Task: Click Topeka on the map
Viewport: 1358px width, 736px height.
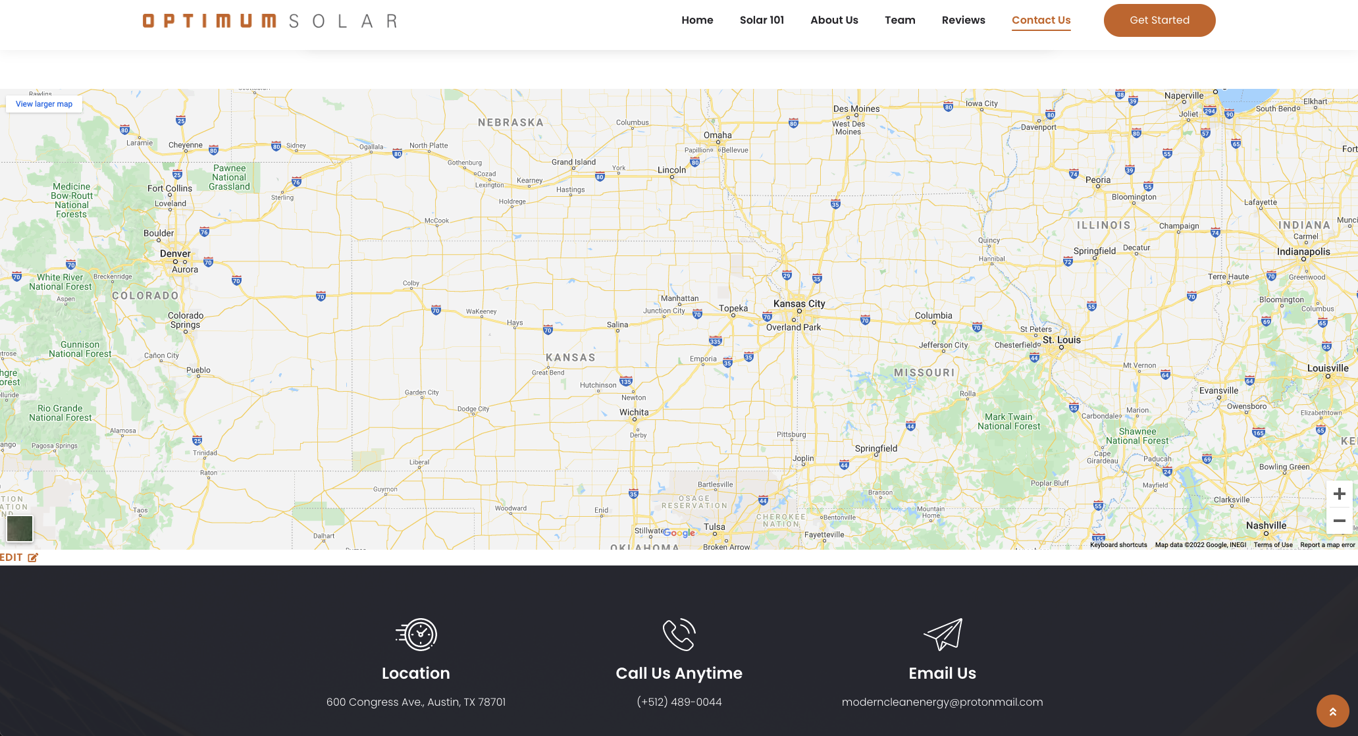Action: point(733,309)
